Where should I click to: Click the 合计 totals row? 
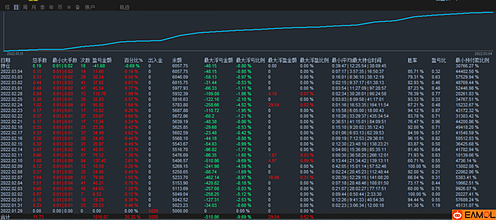pyautogui.click(x=248, y=216)
